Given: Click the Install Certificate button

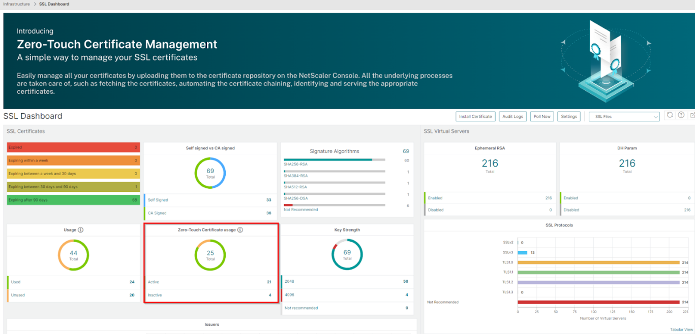Looking at the screenshot, I should pyautogui.click(x=475, y=116).
